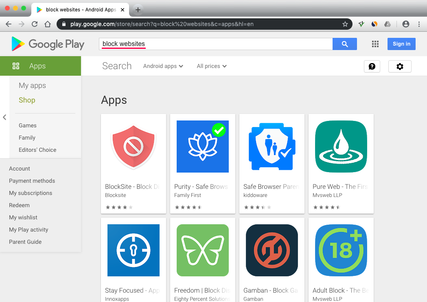Image resolution: width=427 pixels, height=302 pixels.
Task: Open the browser home page
Action: (x=48, y=24)
